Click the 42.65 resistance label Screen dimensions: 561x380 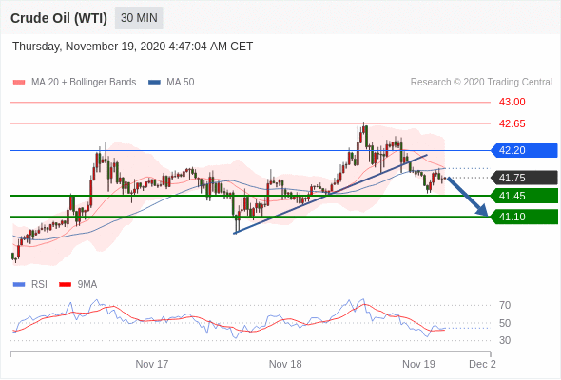pyautogui.click(x=512, y=124)
